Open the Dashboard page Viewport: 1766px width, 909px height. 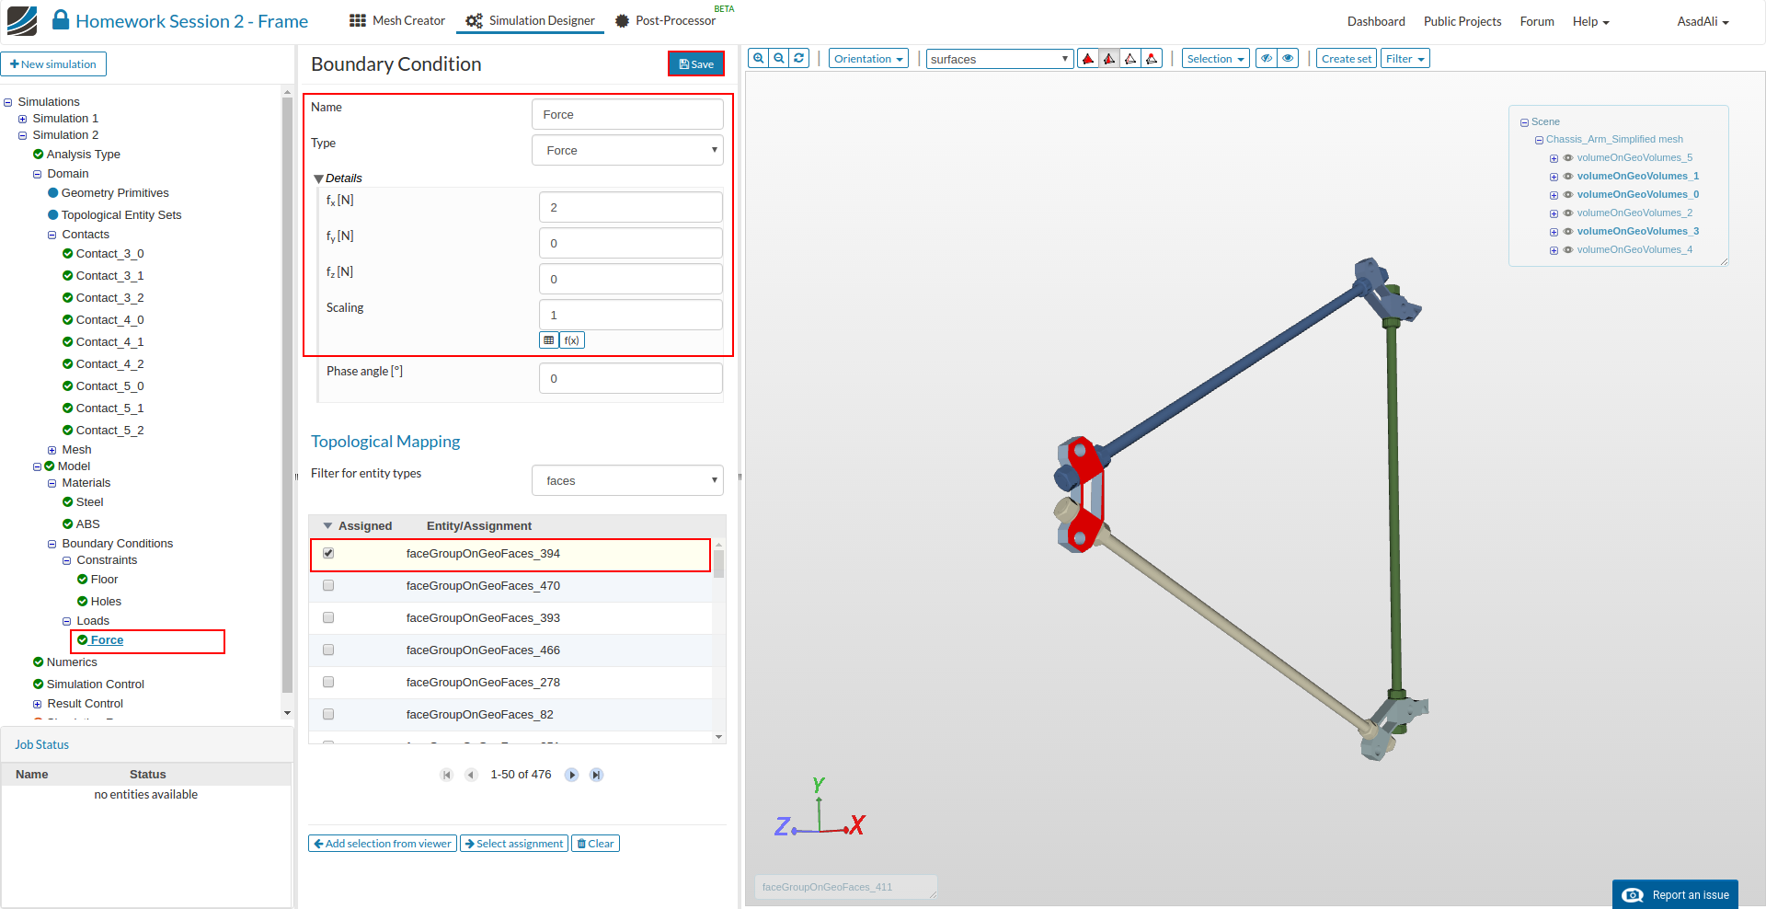(1376, 21)
